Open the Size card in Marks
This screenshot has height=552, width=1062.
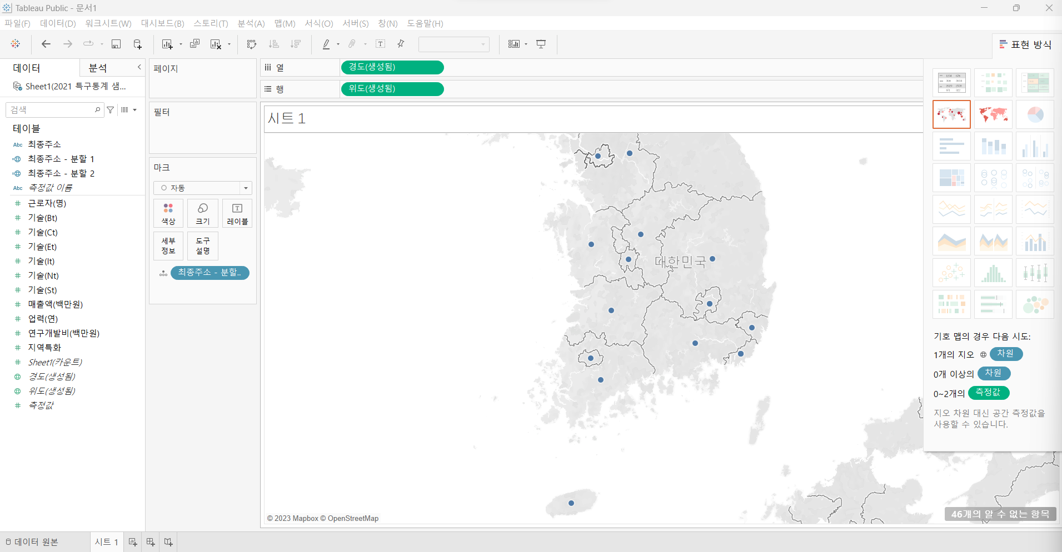coord(203,214)
